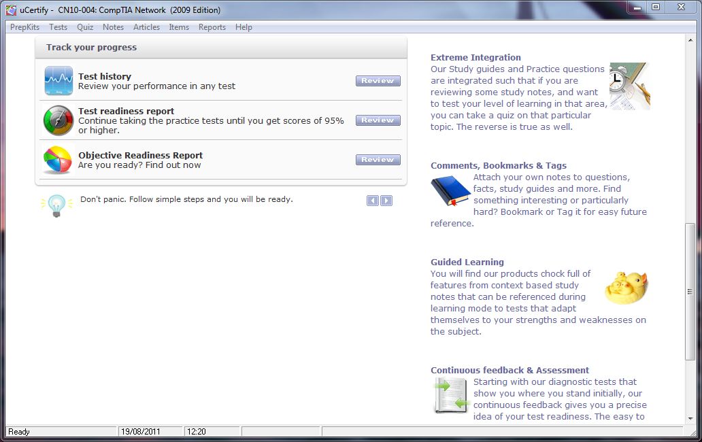The image size is (702, 442).
Task: Click the Continuous feedback document icon
Action: pos(451,395)
